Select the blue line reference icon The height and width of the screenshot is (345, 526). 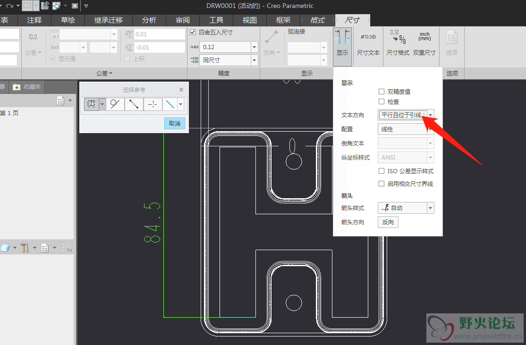[x=170, y=104]
